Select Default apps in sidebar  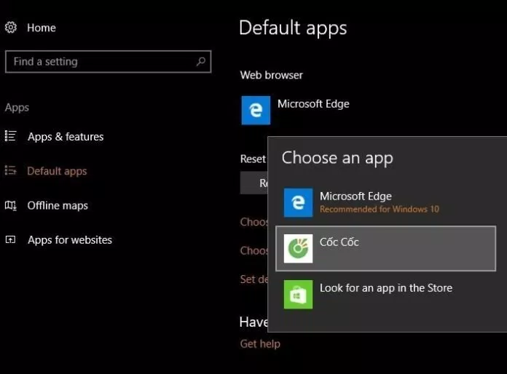(57, 171)
